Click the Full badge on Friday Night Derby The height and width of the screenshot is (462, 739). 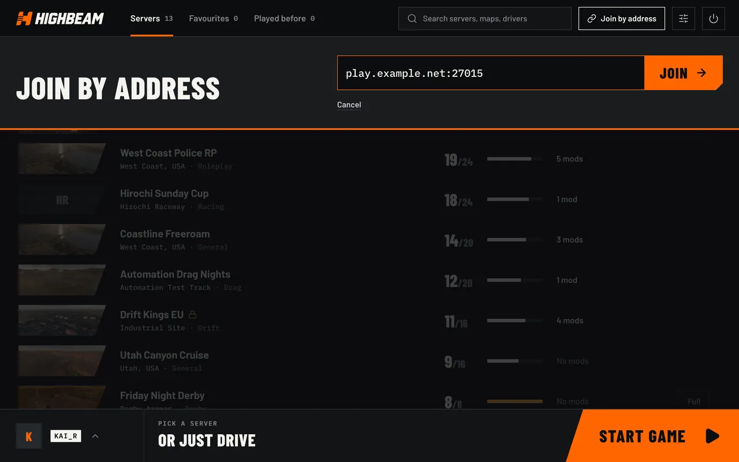click(694, 401)
